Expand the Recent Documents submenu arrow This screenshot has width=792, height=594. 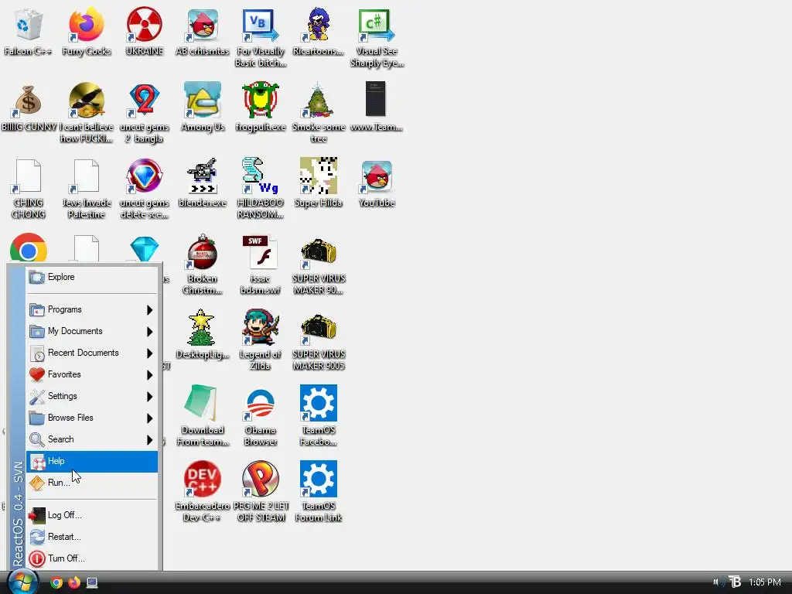(149, 353)
